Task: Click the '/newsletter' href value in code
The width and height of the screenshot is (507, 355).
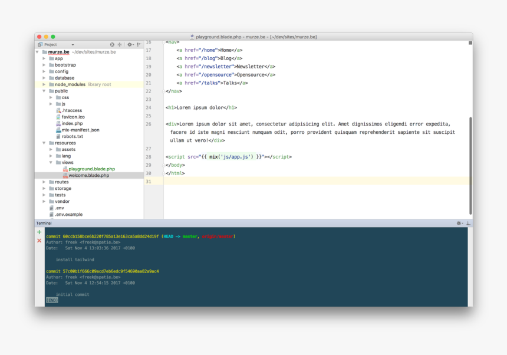Action: (218, 67)
